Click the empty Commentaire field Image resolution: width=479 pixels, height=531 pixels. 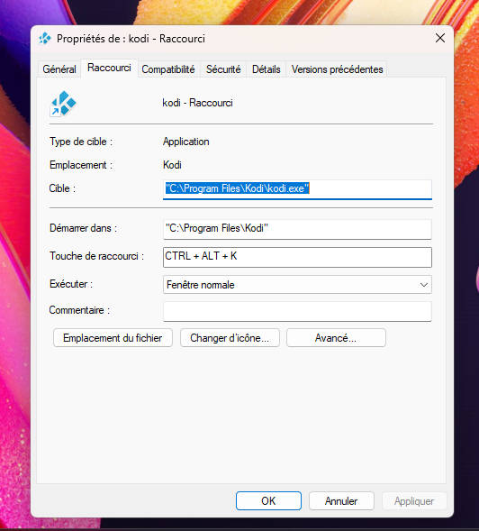pyautogui.click(x=297, y=311)
